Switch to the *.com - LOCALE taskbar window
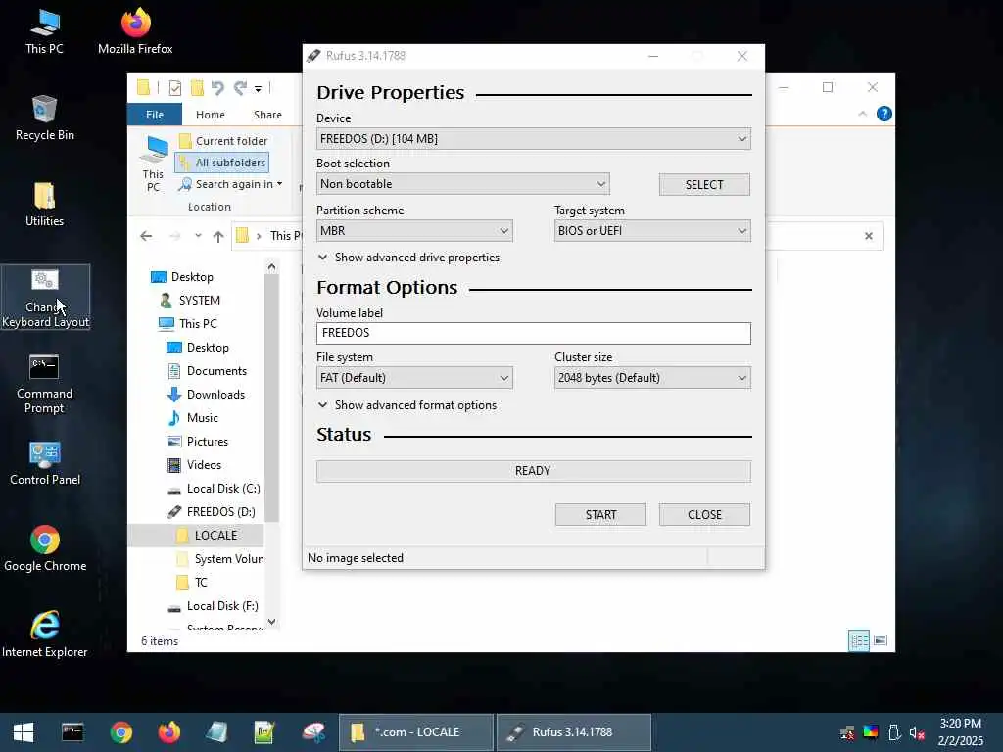Screen dimensions: 1003x752 pyautogui.click(x=416, y=732)
